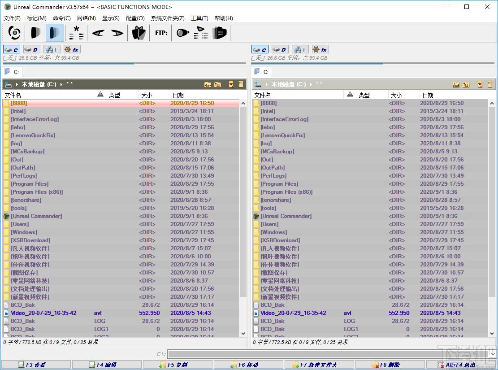Open the fx wheel drive in right panel

[320, 50]
